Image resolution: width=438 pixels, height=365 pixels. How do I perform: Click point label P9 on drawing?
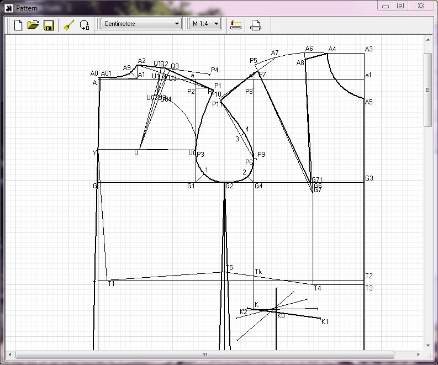click(261, 154)
